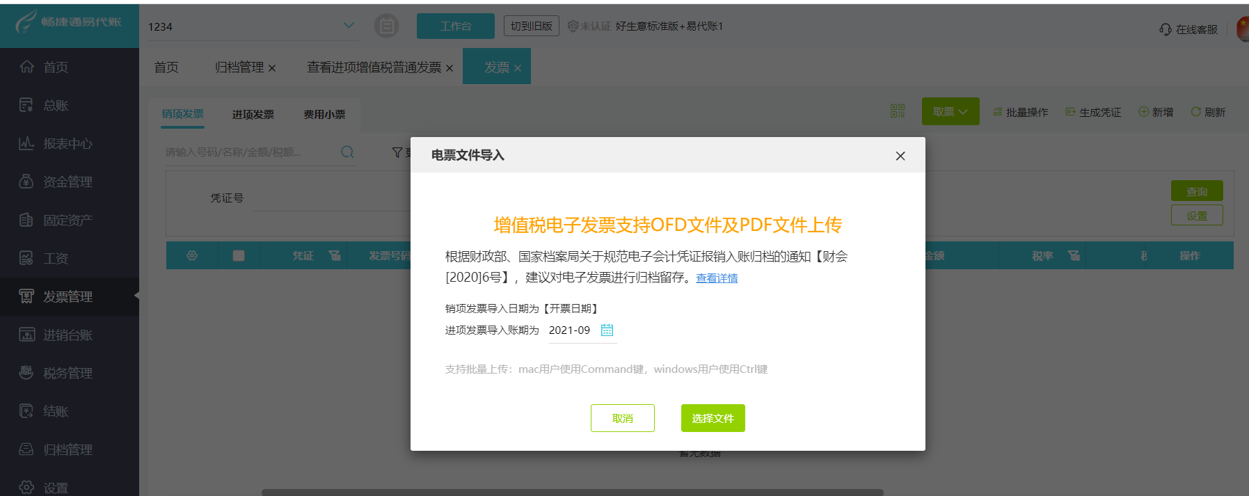Open the 查看详情 link
The image size is (1249, 496).
click(717, 278)
